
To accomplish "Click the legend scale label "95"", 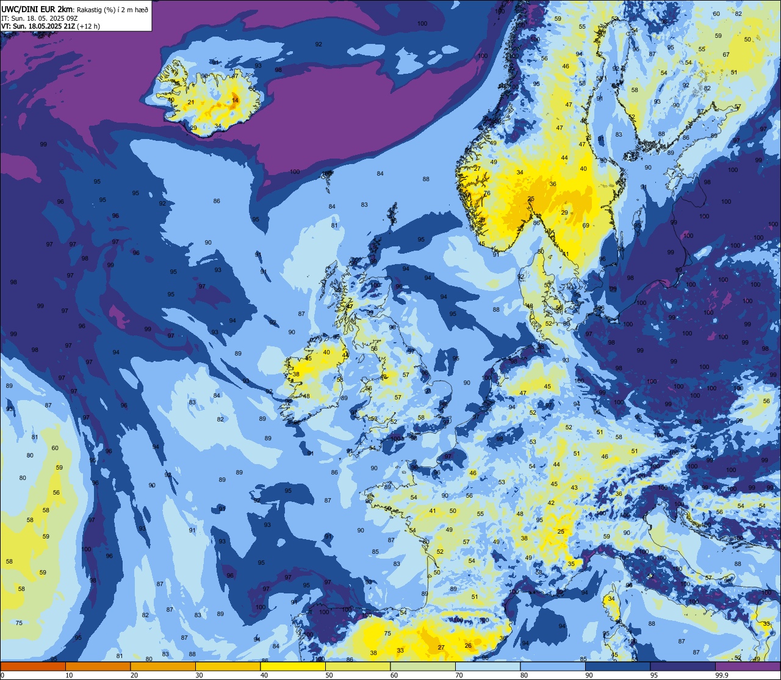I will (654, 675).
